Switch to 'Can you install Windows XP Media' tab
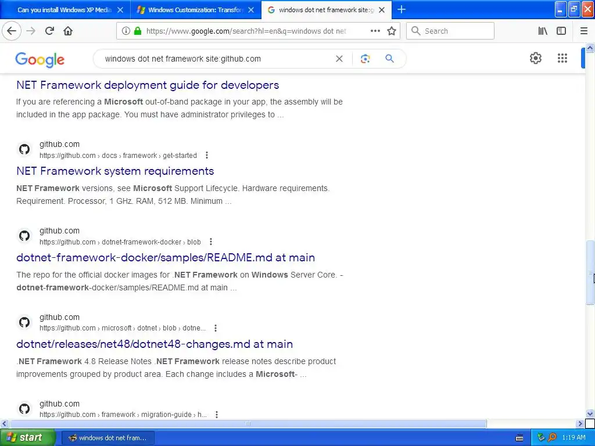Image resolution: width=595 pixels, height=446 pixels. [64, 10]
